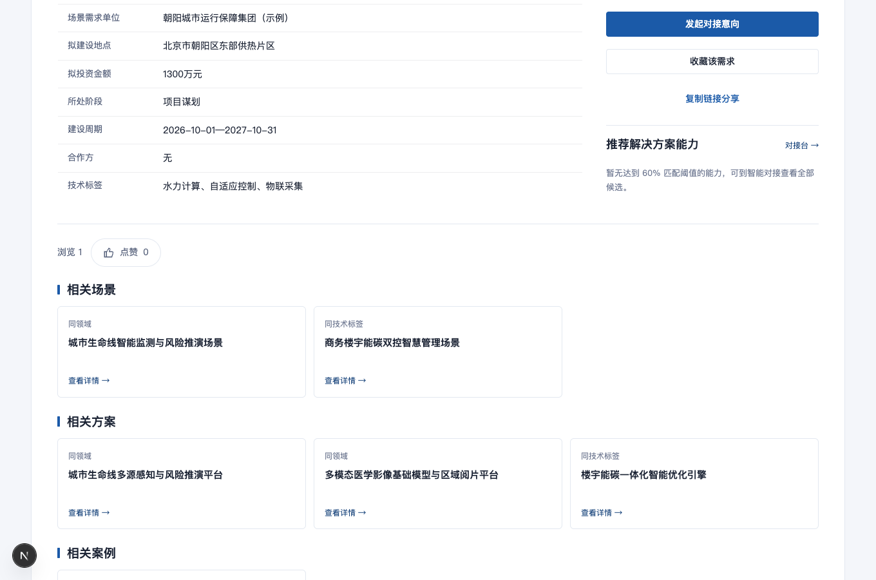876x580 pixels.
Task: Click the 相关方案 section heading
Action: pos(91,422)
